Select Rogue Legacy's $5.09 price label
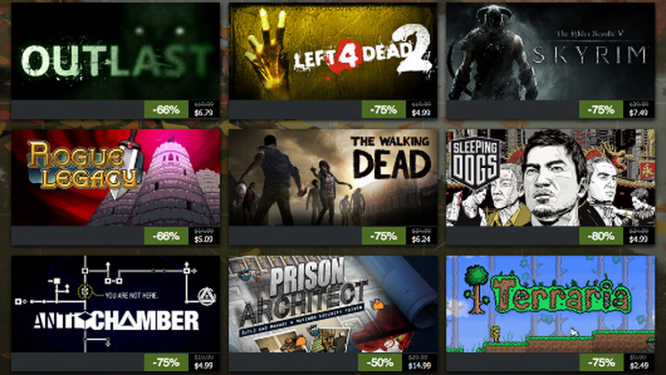 203,239
